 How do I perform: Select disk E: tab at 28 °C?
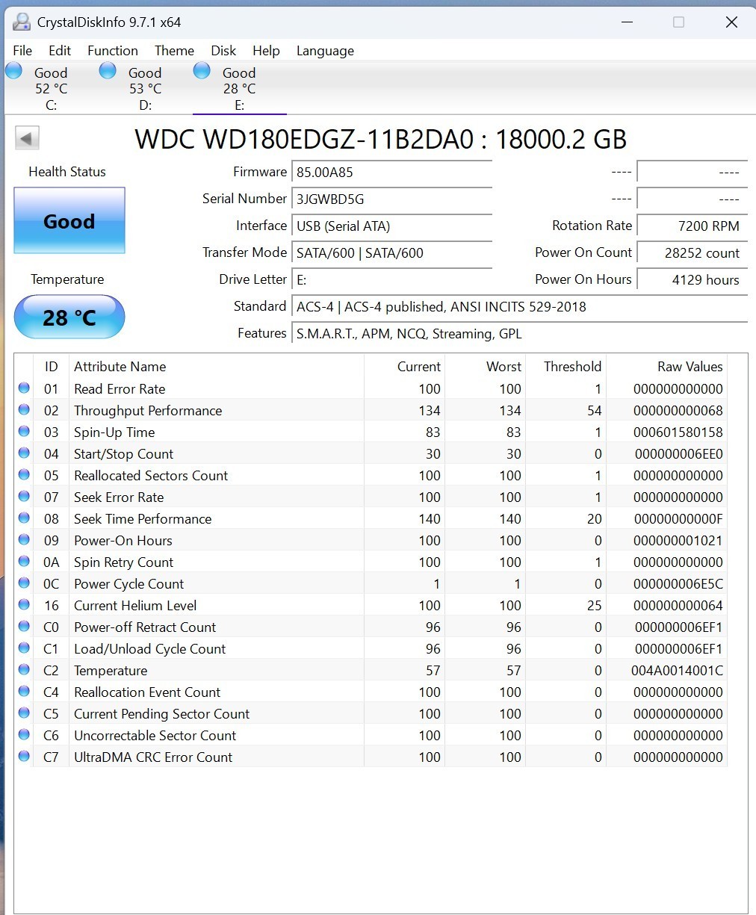pyautogui.click(x=239, y=88)
